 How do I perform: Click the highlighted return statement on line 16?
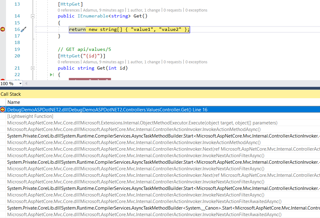point(129,30)
